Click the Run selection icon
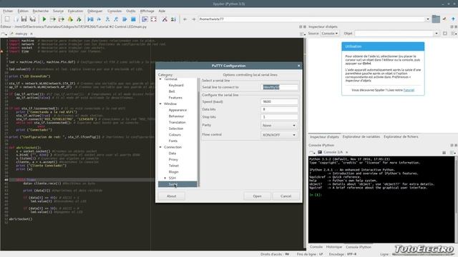 (70, 19)
